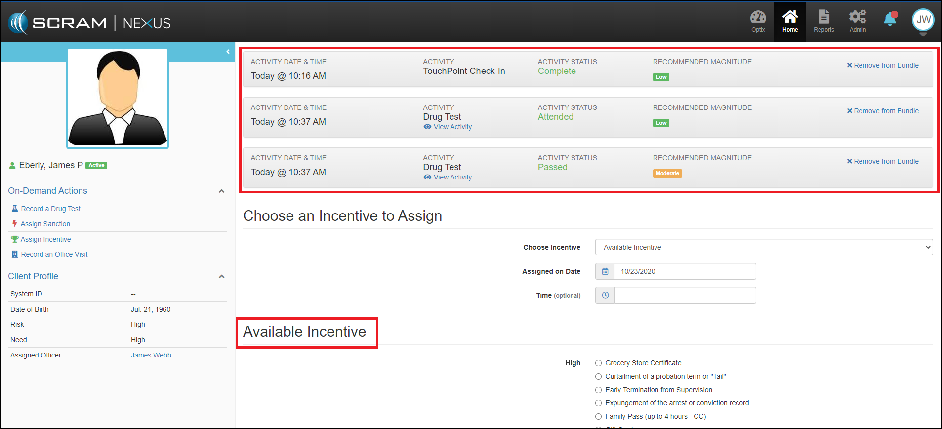Open the Choose Incentive dropdown

[x=764, y=247]
